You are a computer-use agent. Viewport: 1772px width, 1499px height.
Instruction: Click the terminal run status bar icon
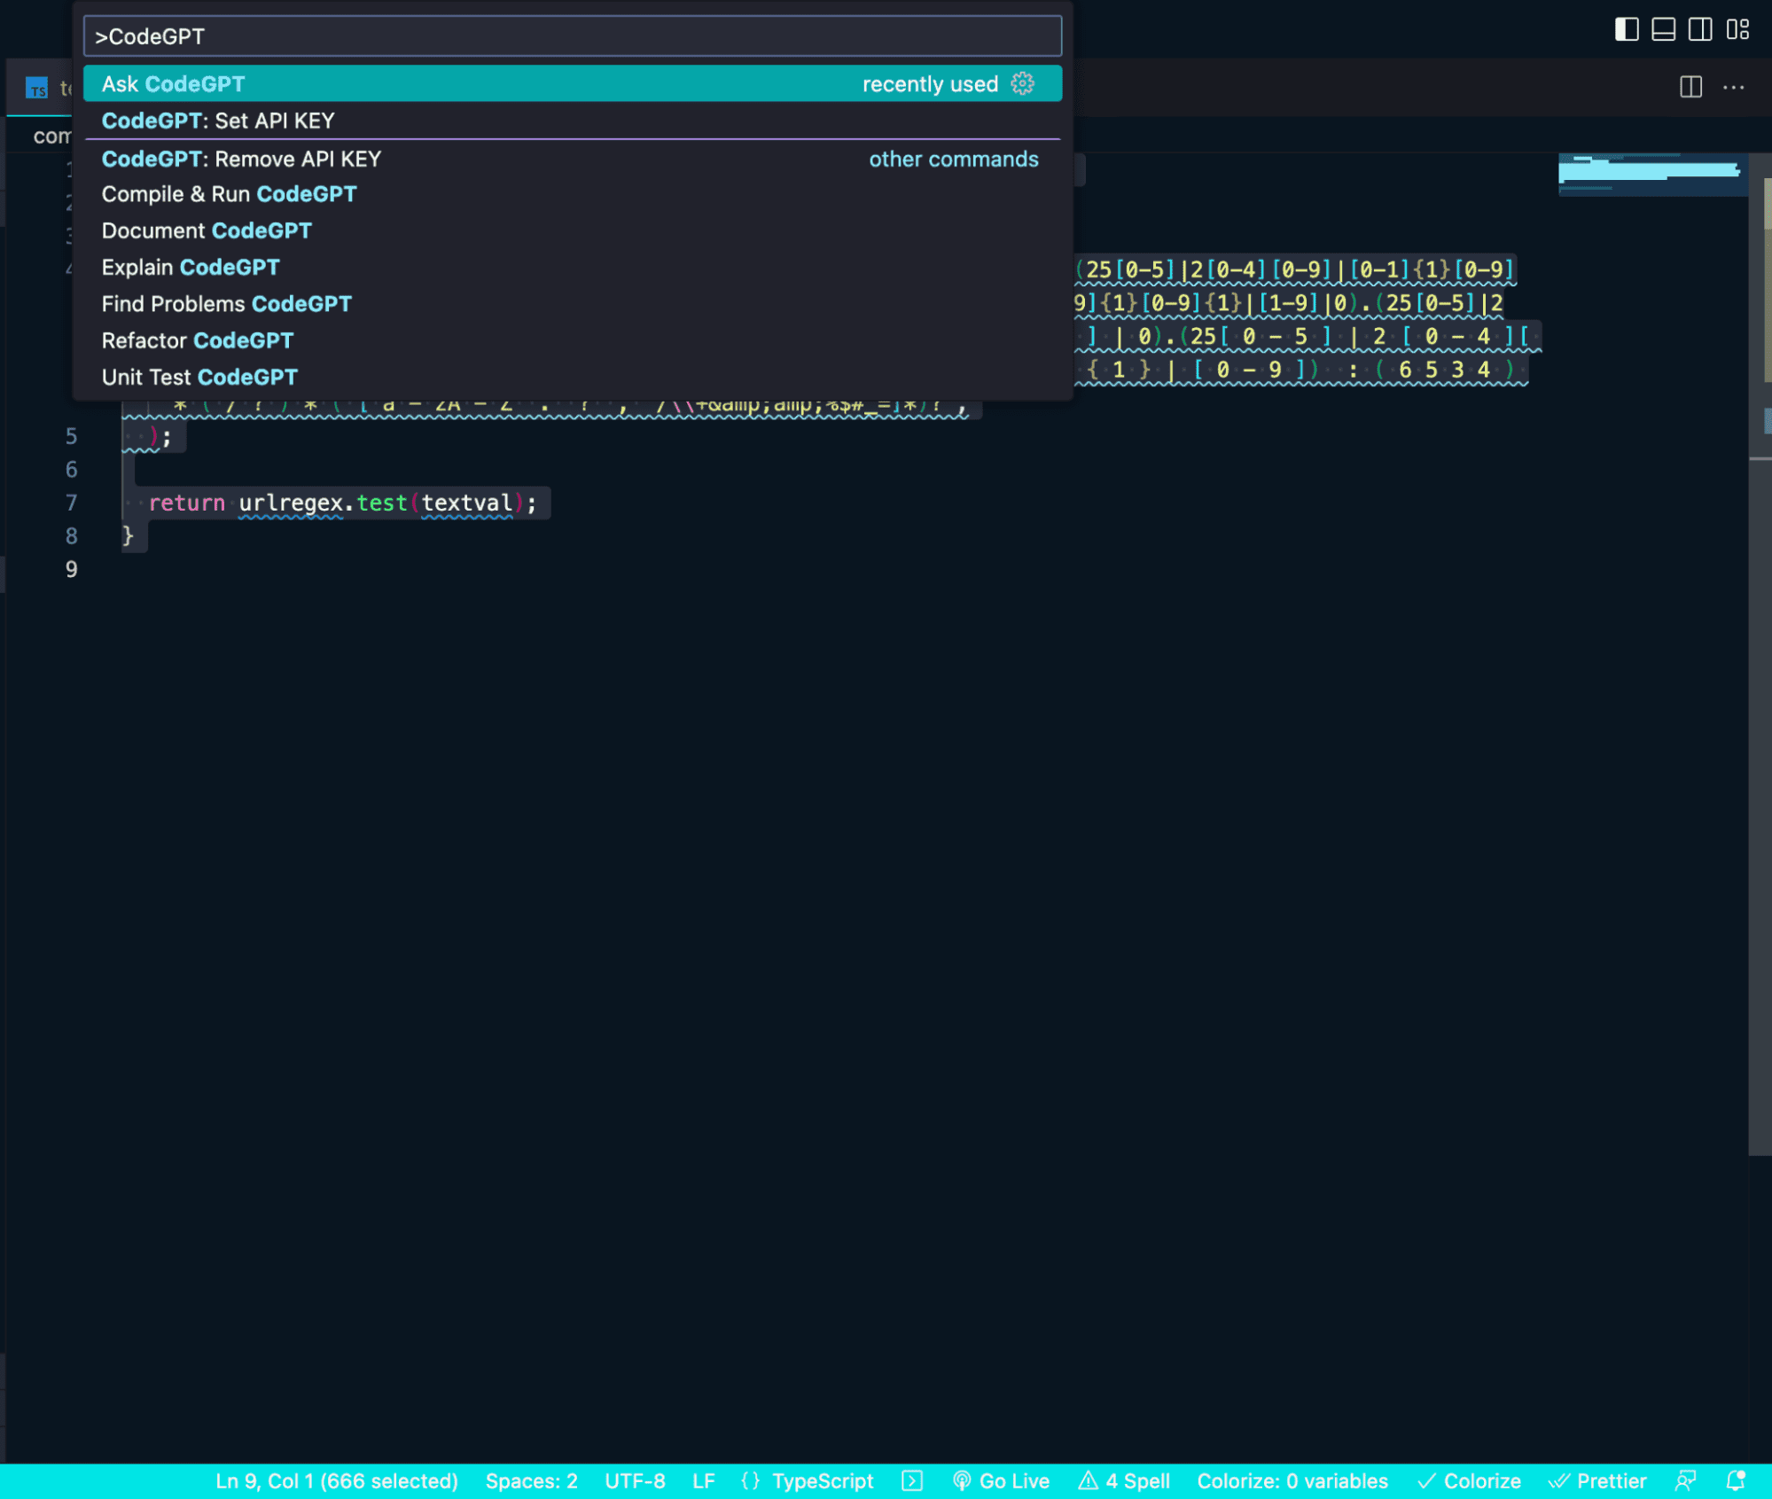click(x=912, y=1481)
